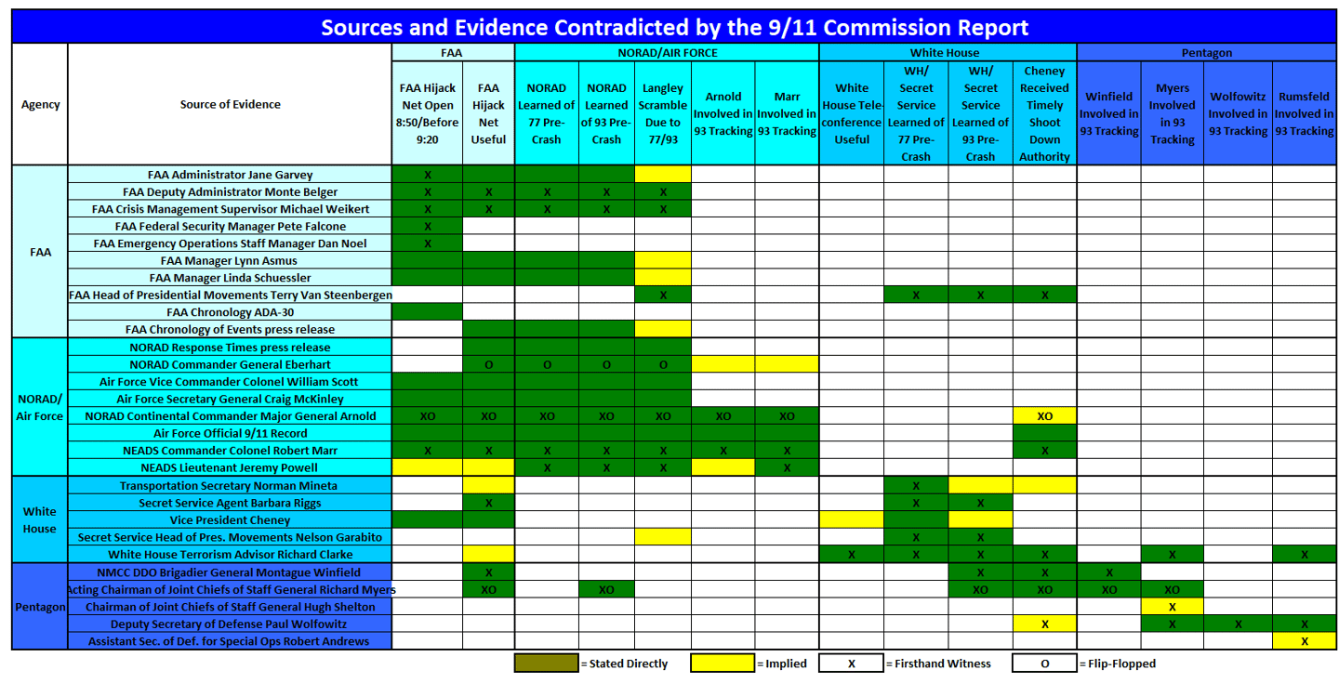Select row label FAA Manager Linda Schuessler

pyautogui.click(x=230, y=278)
